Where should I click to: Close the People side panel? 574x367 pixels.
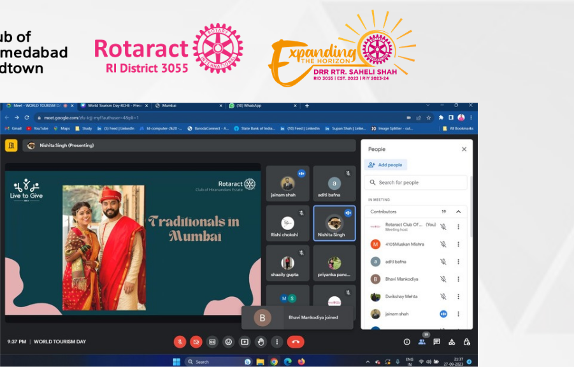[464, 149]
